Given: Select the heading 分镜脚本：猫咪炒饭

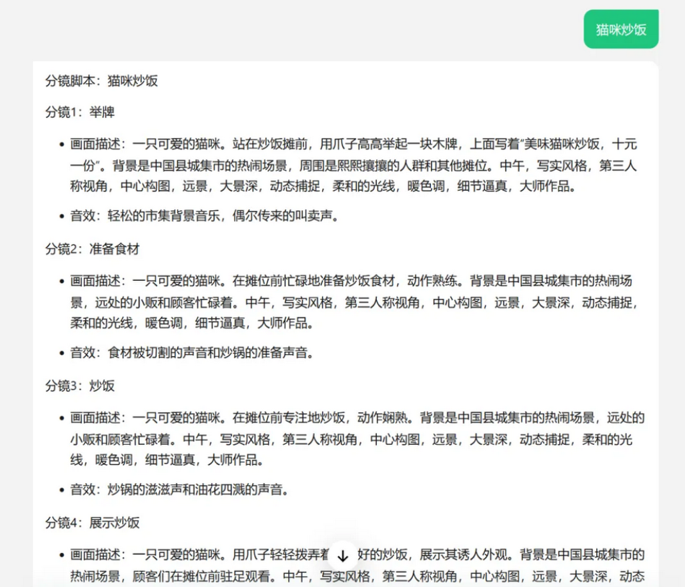Looking at the screenshot, I should [x=101, y=81].
